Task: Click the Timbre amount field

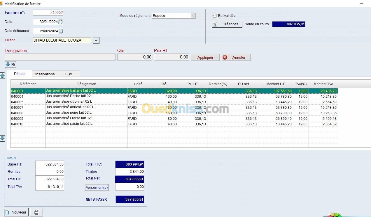Action: [130, 172]
